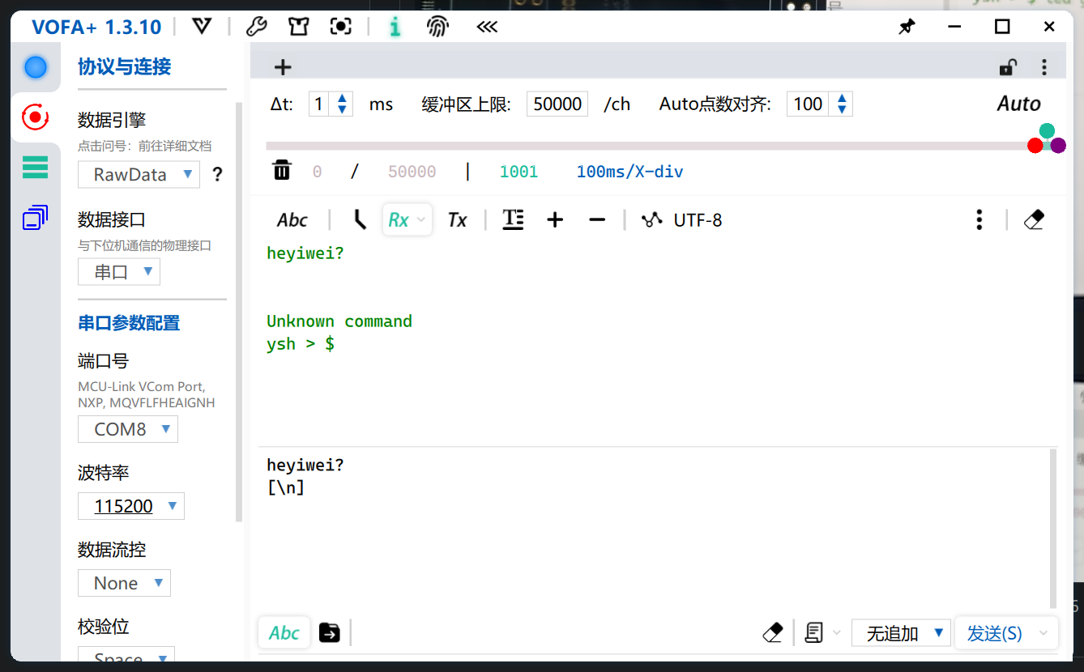The width and height of the screenshot is (1084, 672).
Task: Toggle Rx display in receive toolbar
Action: click(x=399, y=219)
